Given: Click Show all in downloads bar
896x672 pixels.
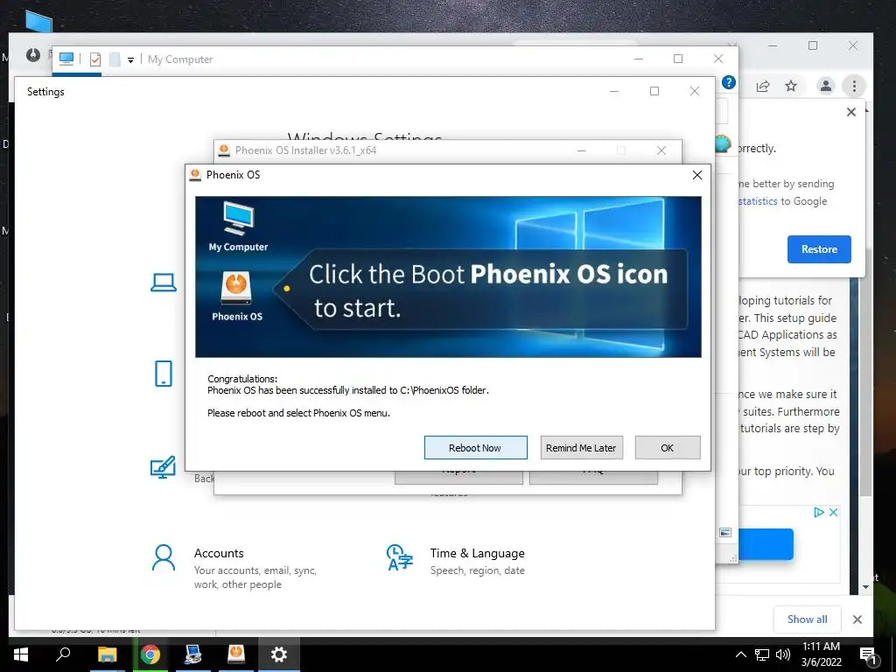Looking at the screenshot, I should coord(807,619).
